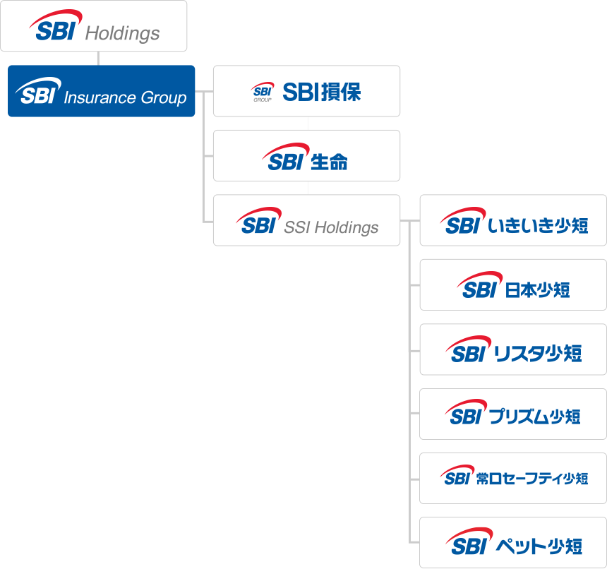Open the SBI常口セーフティ少短 box
The image size is (607, 569).
click(x=513, y=479)
